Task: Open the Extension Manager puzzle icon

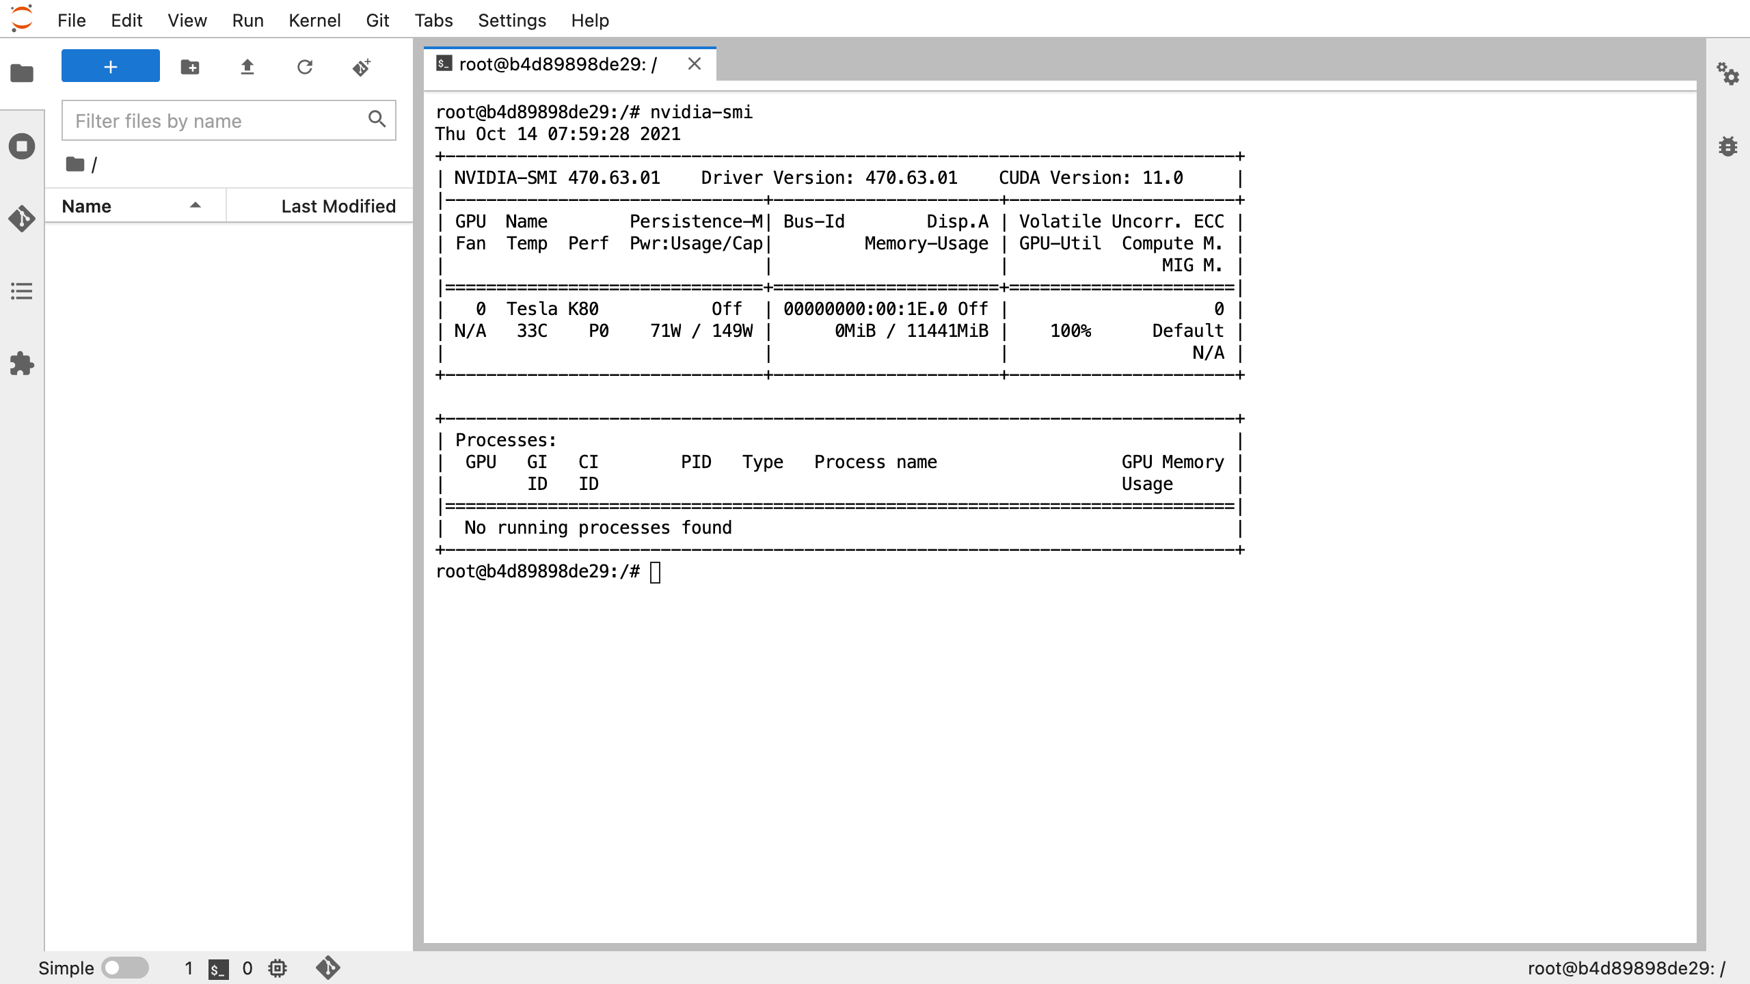Action: (x=22, y=364)
